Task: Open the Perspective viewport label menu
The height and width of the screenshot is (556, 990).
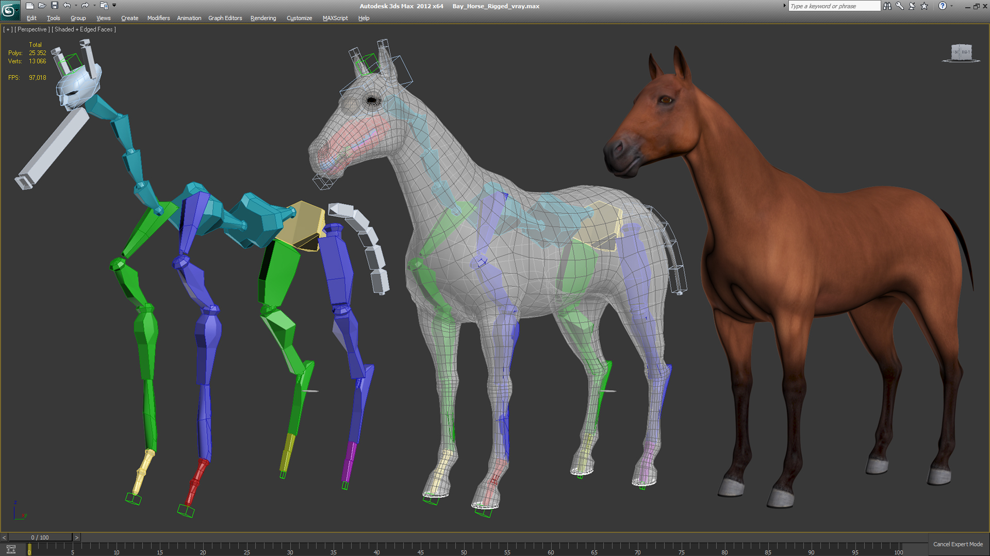Action: pyautogui.click(x=32, y=29)
